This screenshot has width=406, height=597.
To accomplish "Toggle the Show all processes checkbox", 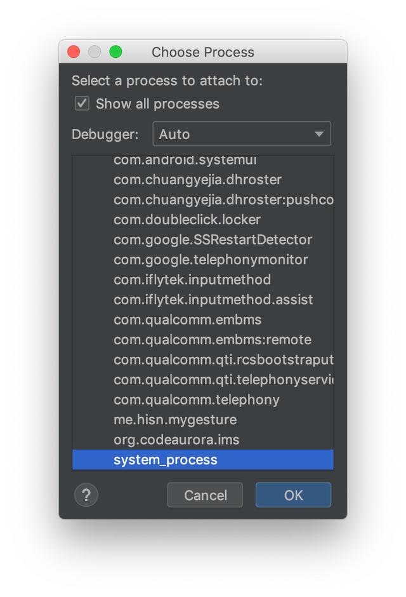I will (82, 104).
